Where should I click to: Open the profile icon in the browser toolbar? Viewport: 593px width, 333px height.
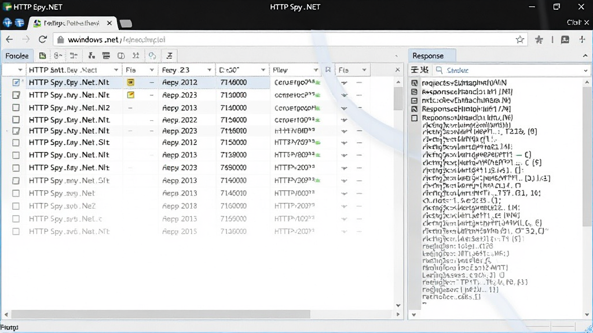[x=565, y=40]
